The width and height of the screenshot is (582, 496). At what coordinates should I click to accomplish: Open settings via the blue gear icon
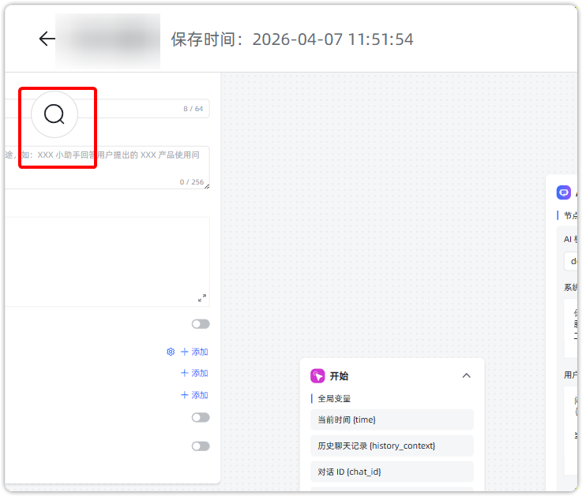170,352
